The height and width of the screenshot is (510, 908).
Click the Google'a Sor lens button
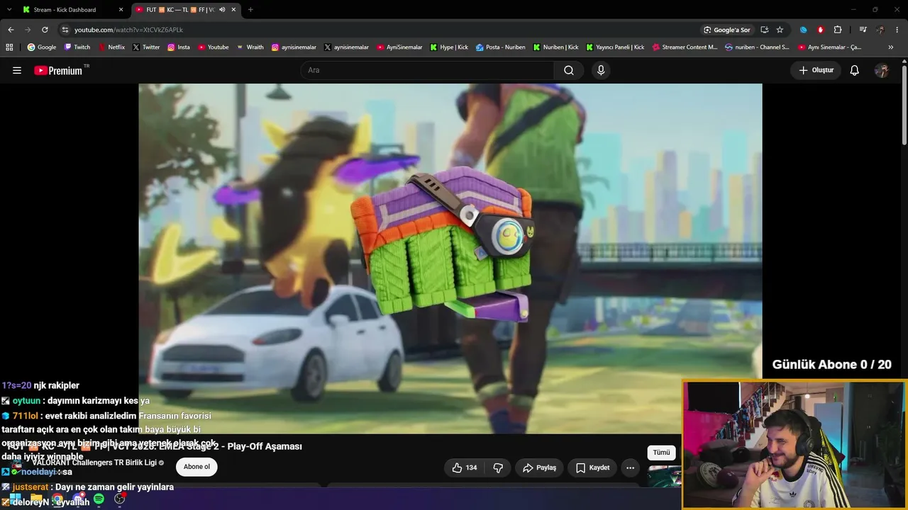[x=726, y=30]
